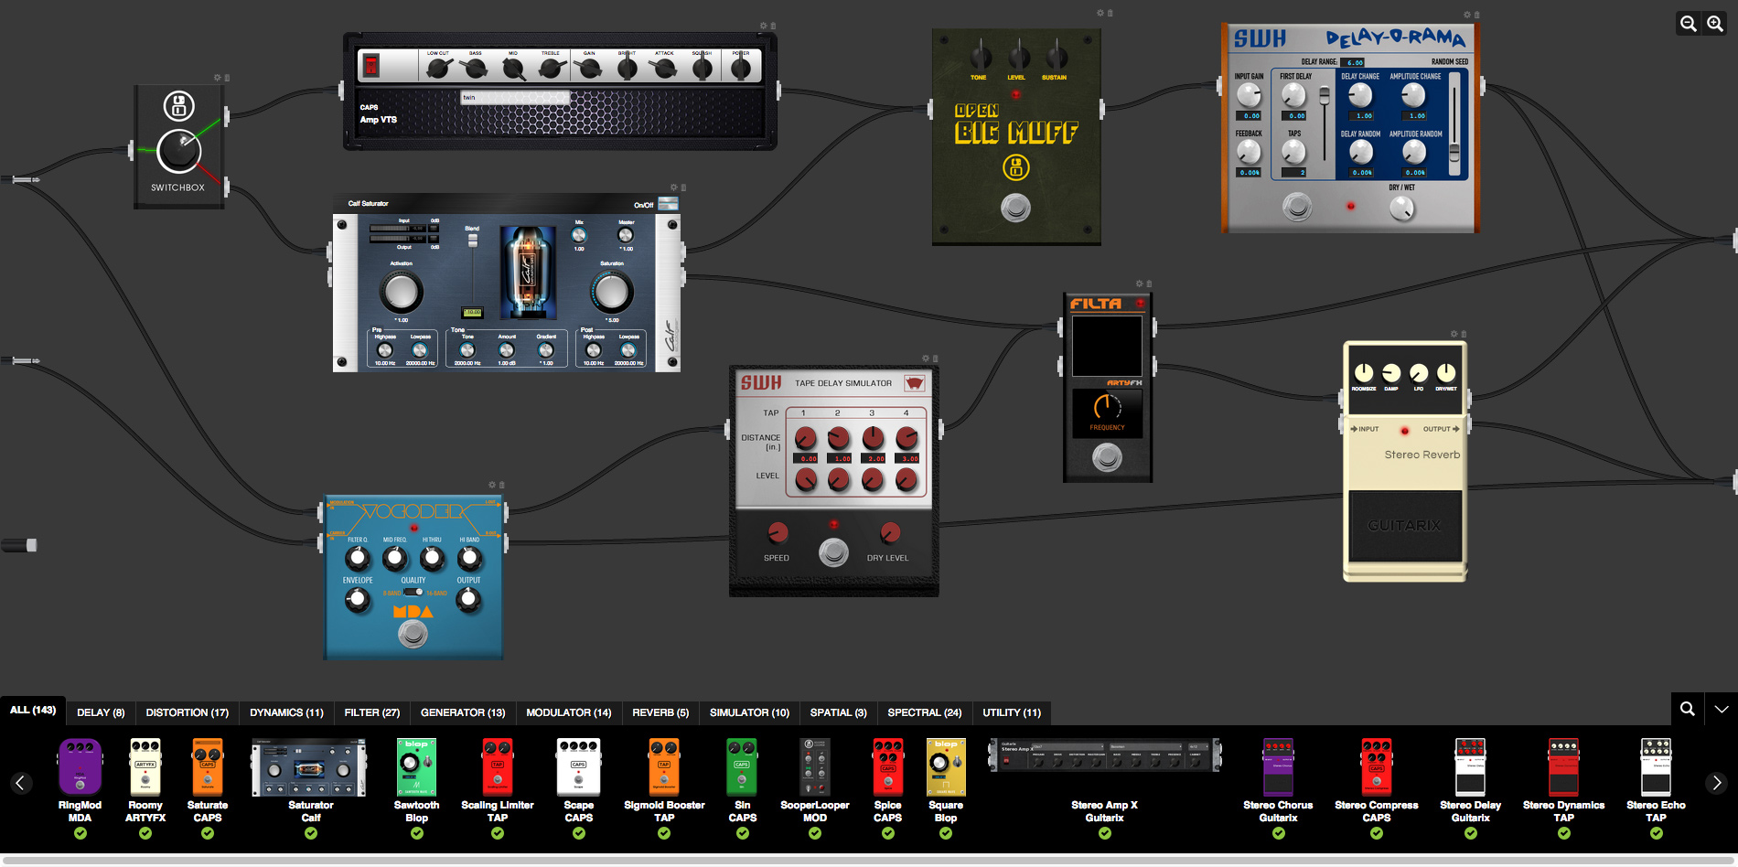
Task: Open settings gear above Stereo Reverb pedal
Action: point(1454,334)
